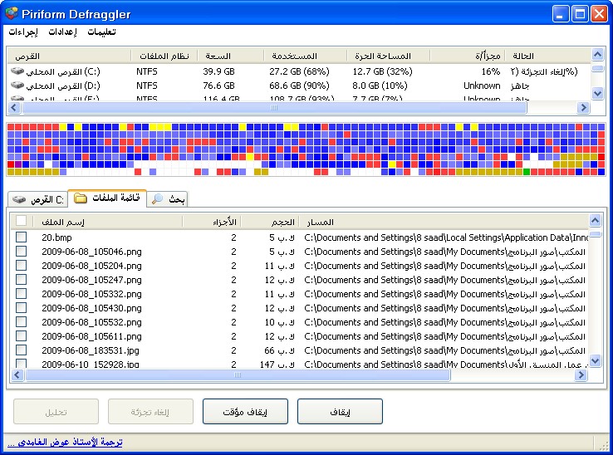Switch to the قائمة الملفات tab

[x=107, y=198]
